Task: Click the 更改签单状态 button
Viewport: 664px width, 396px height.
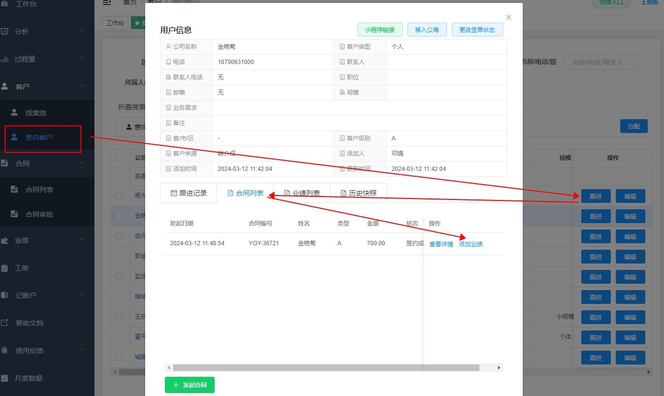Action: (477, 30)
